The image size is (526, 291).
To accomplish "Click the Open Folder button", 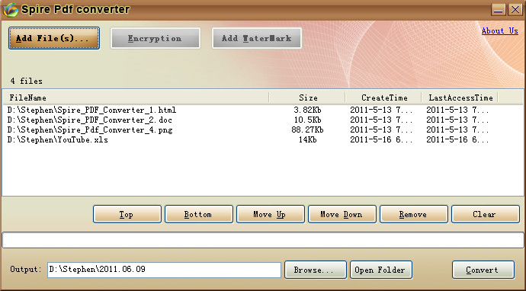I will (x=381, y=270).
